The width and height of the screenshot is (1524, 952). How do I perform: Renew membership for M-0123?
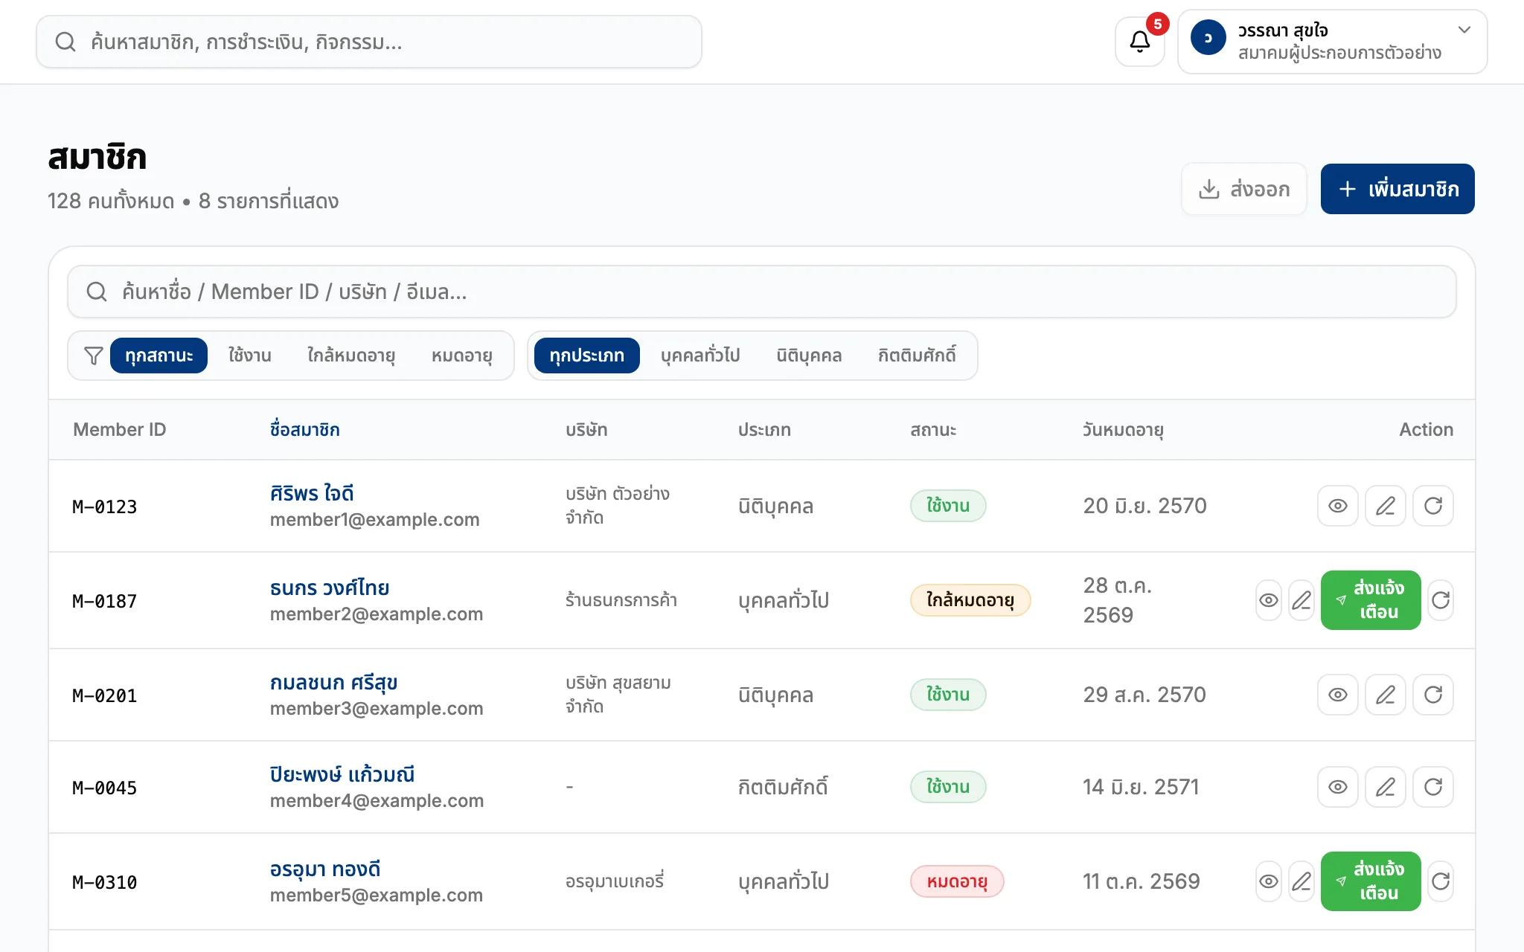click(1432, 506)
